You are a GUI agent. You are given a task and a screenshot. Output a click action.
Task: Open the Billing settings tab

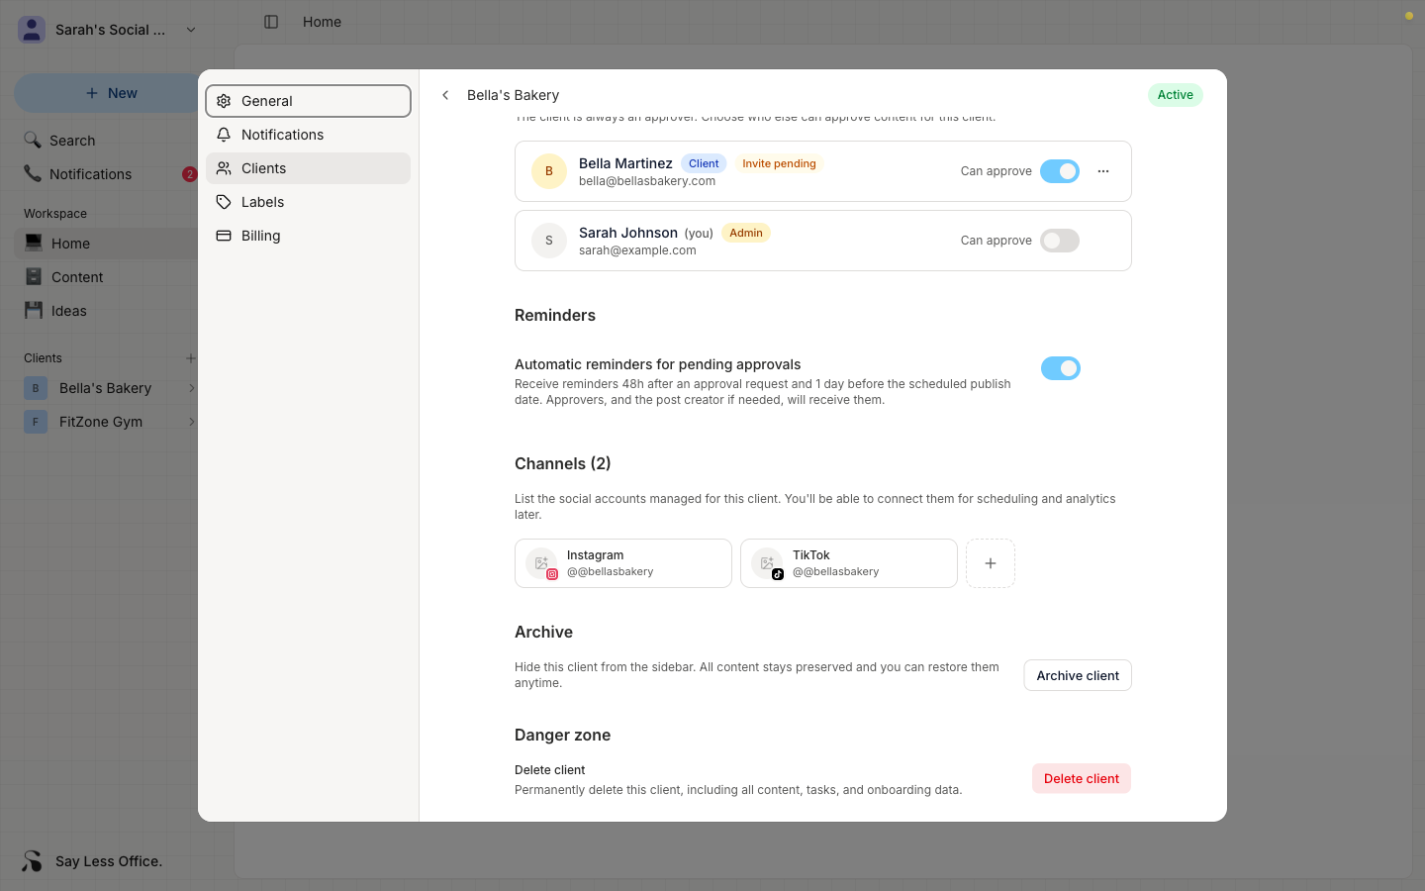coord(308,236)
